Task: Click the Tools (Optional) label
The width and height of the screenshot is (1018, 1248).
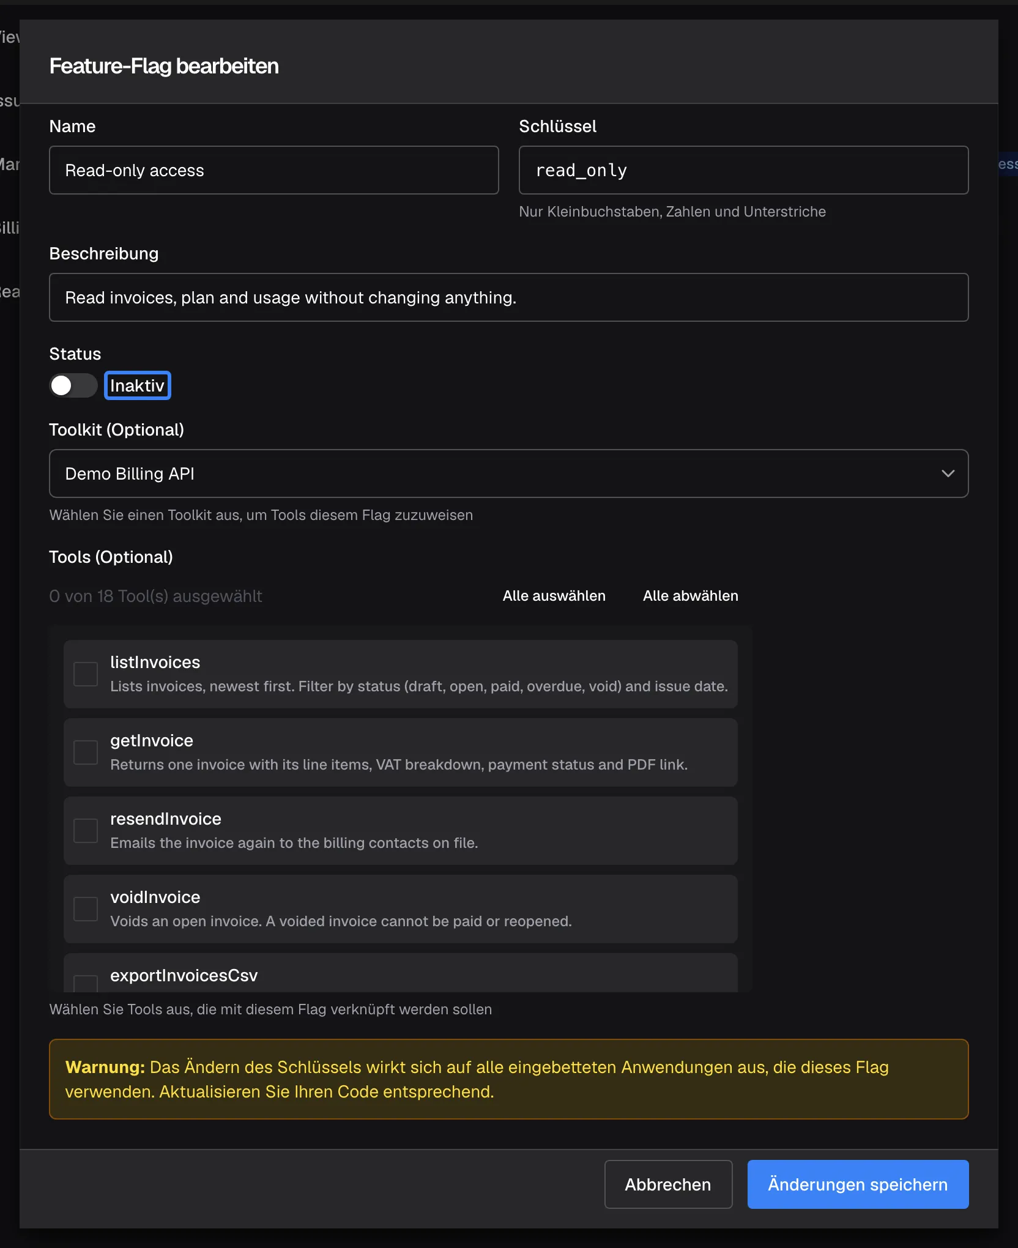Action: point(111,557)
